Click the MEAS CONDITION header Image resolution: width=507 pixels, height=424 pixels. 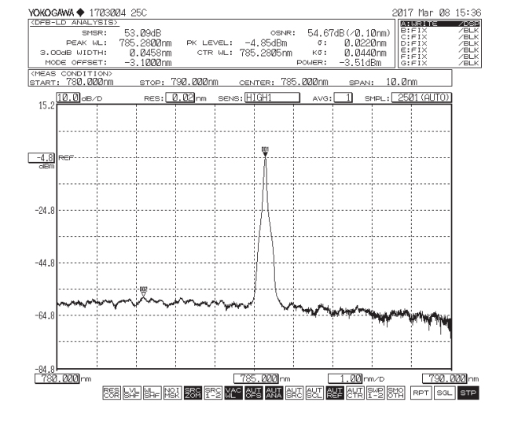tap(71, 73)
